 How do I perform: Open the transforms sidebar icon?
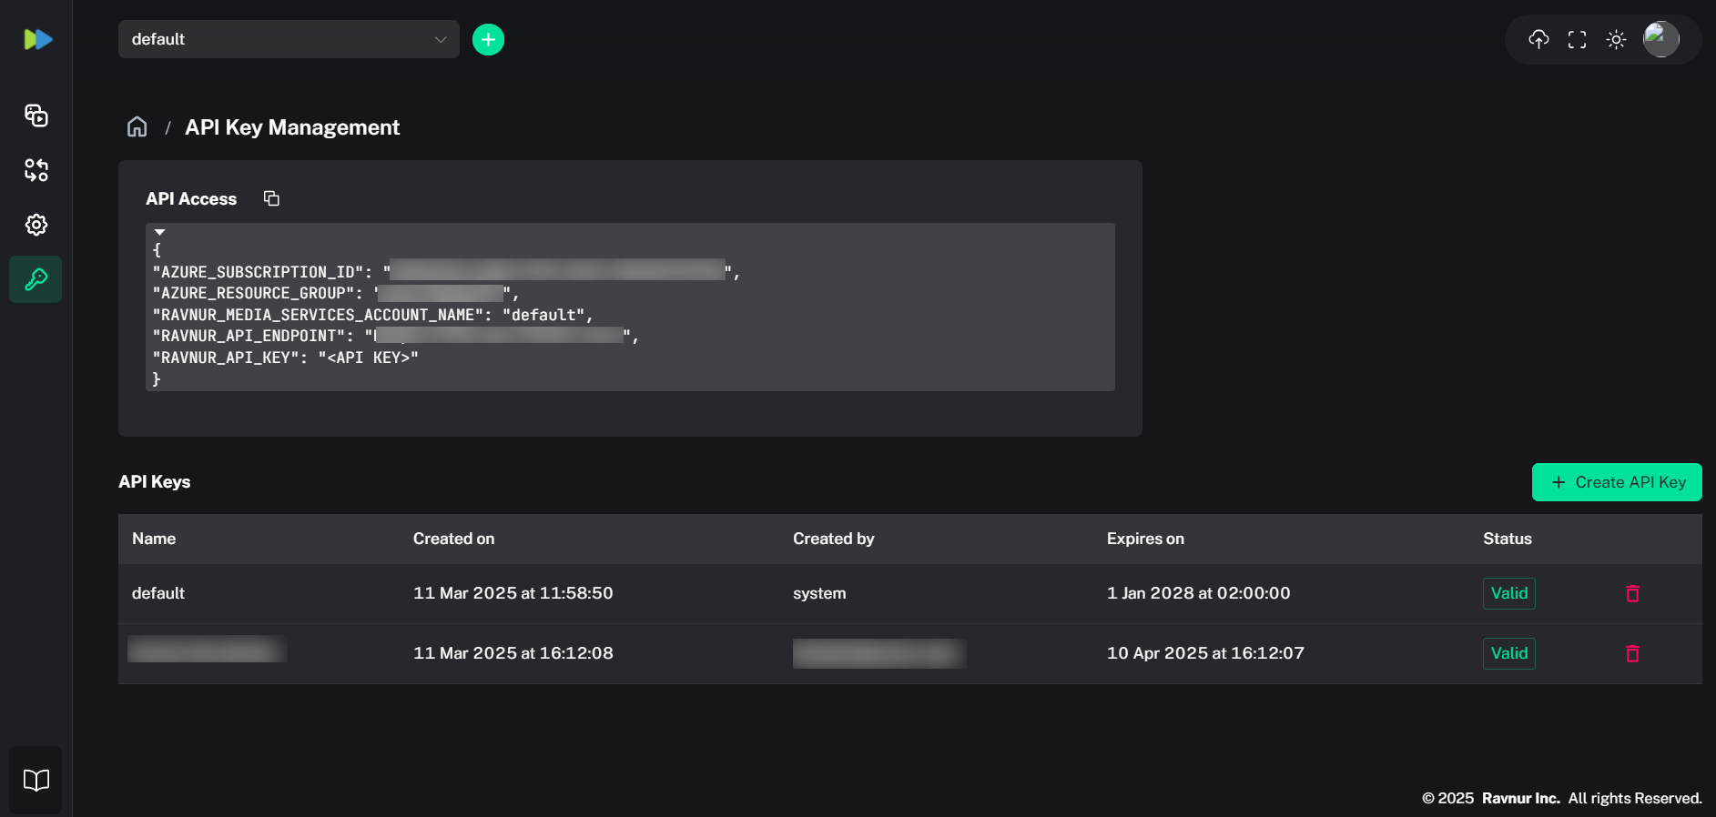coord(36,170)
